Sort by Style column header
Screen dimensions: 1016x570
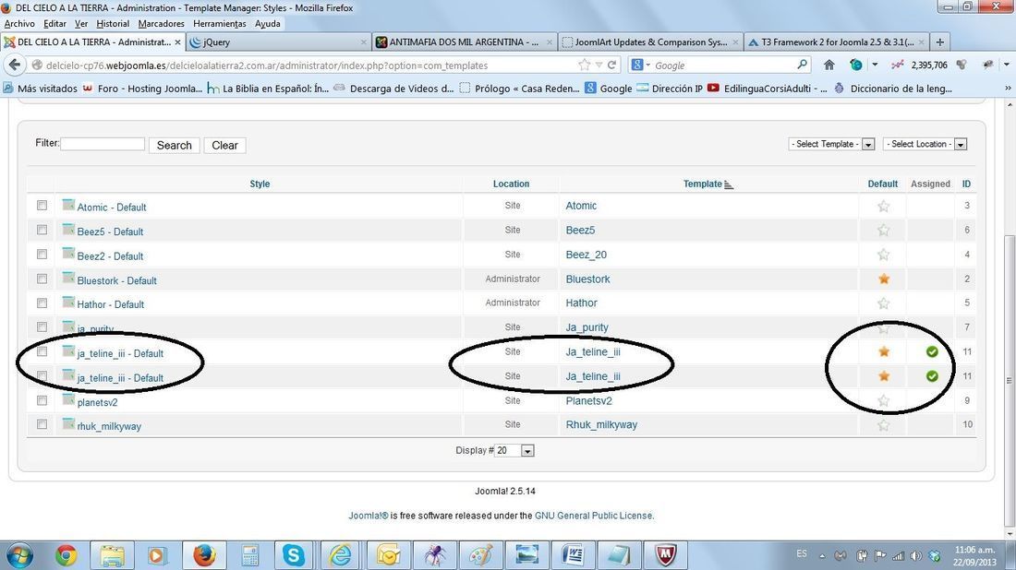[260, 184]
